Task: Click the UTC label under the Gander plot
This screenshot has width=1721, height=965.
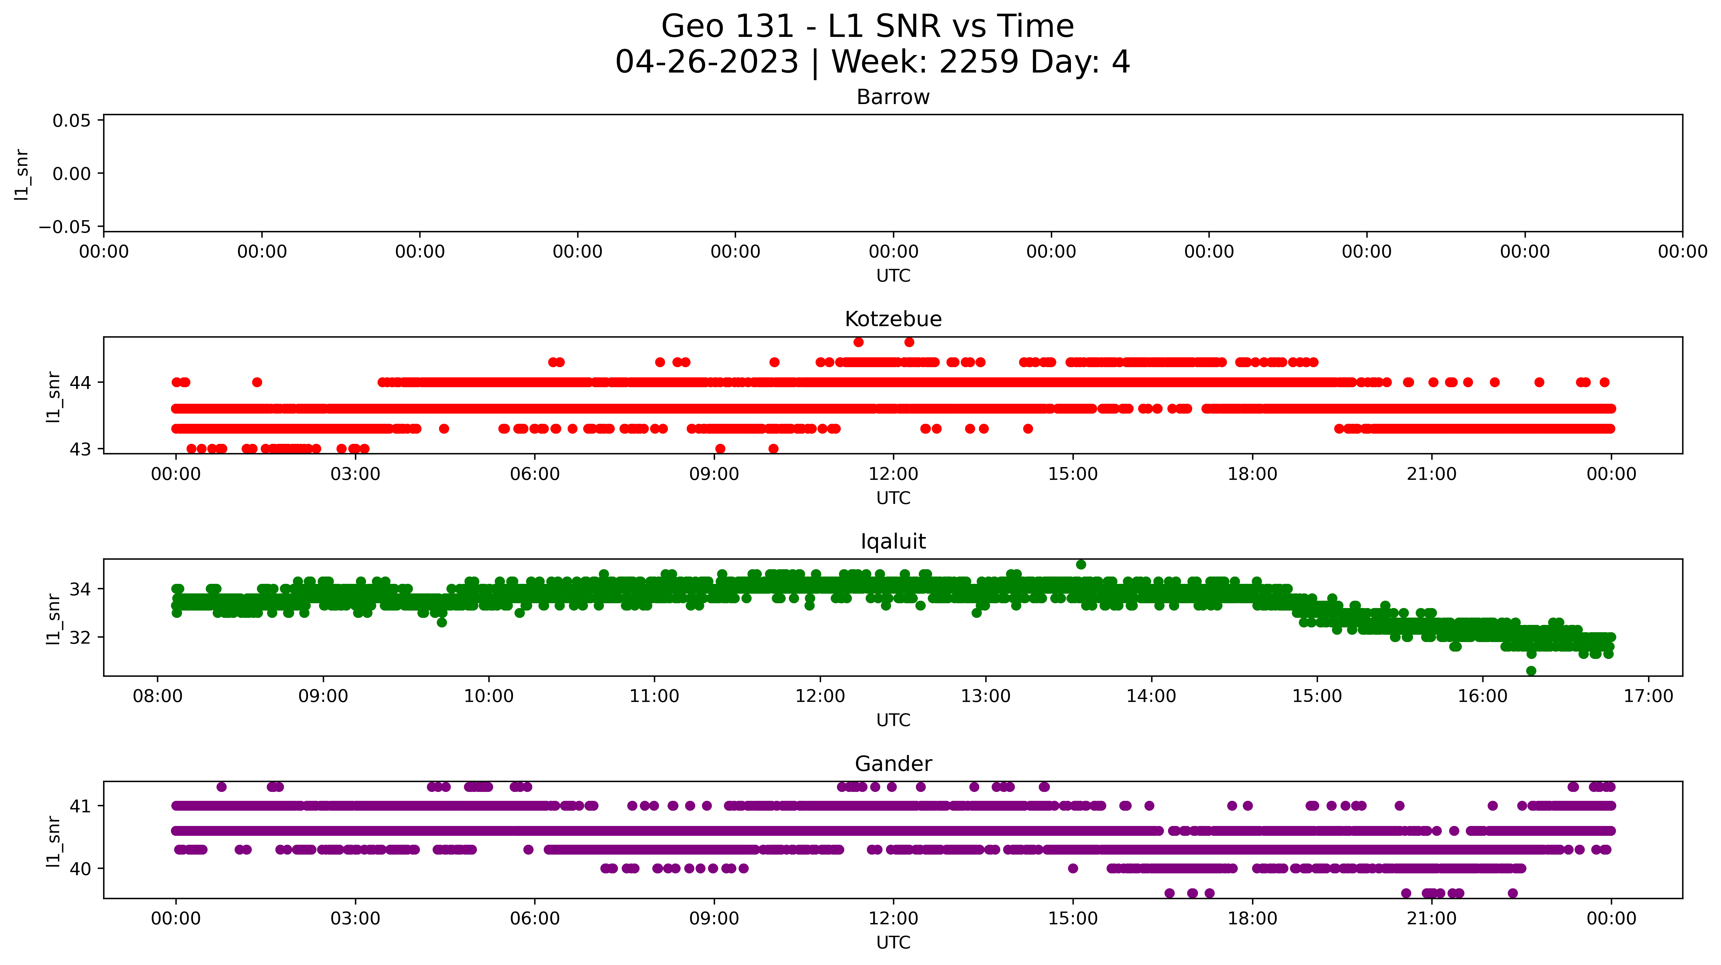Action: (893, 942)
